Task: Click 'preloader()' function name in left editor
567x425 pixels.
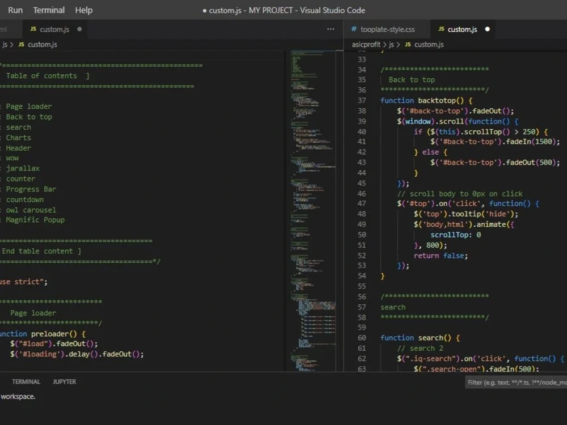Action: click(53, 334)
